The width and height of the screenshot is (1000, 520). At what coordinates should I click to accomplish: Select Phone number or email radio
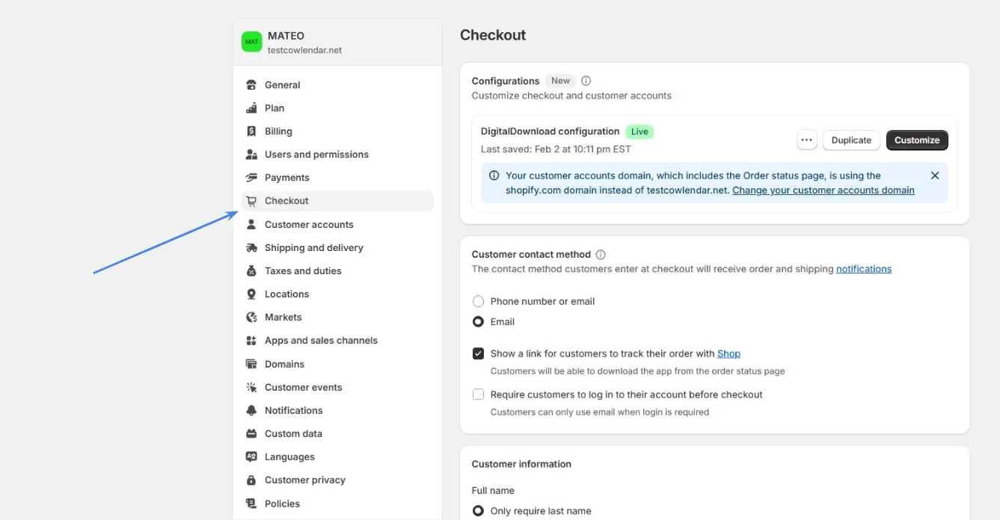click(x=478, y=301)
